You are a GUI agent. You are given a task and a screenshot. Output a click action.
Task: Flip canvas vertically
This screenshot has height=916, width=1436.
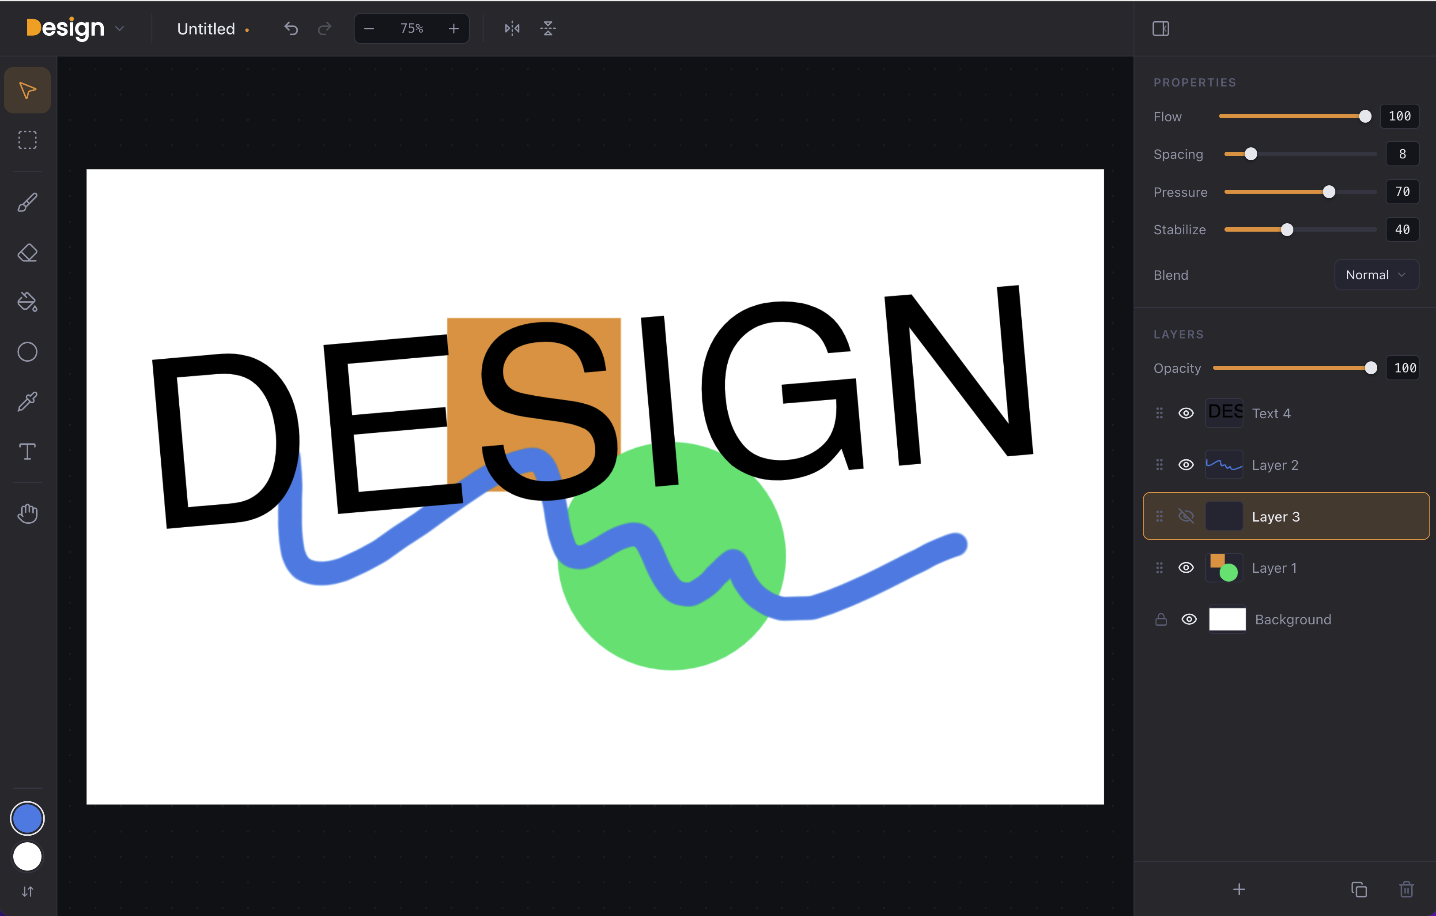(548, 29)
